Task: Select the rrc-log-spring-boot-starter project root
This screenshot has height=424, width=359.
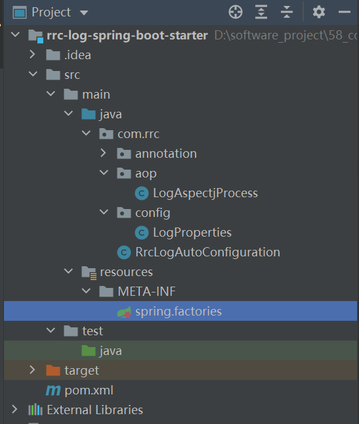Action: [127, 35]
